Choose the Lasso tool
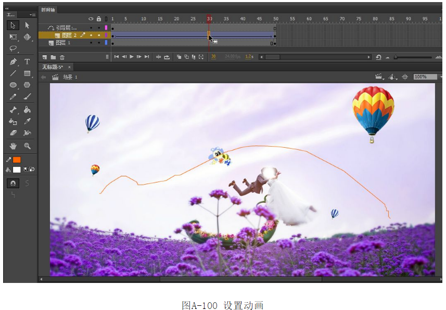 point(14,48)
